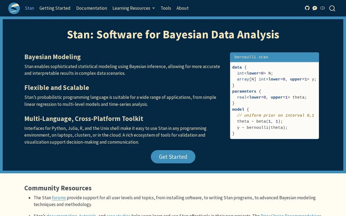Click the parameters { code line

(x=247, y=92)
